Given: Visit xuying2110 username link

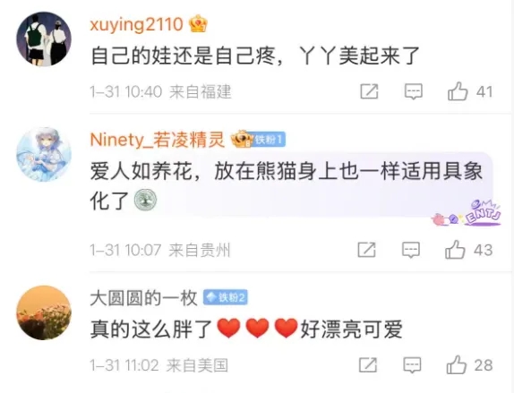Looking at the screenshot, I should point(136,24).
